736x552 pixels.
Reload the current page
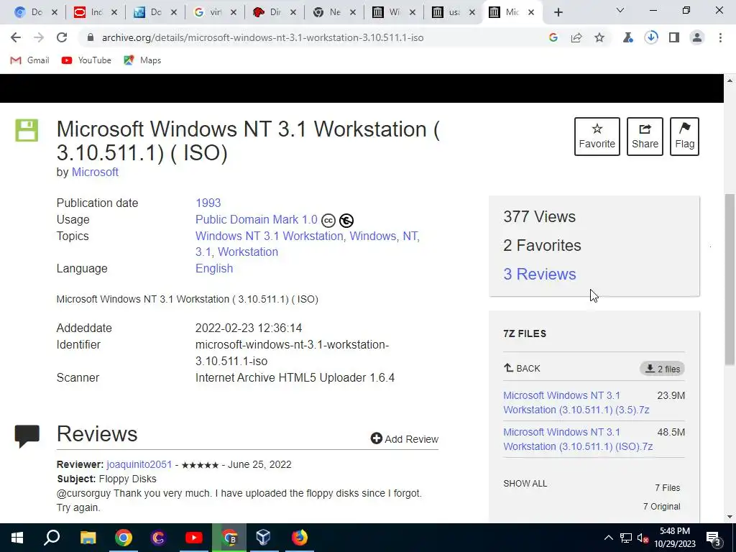(x=62, y=37)
